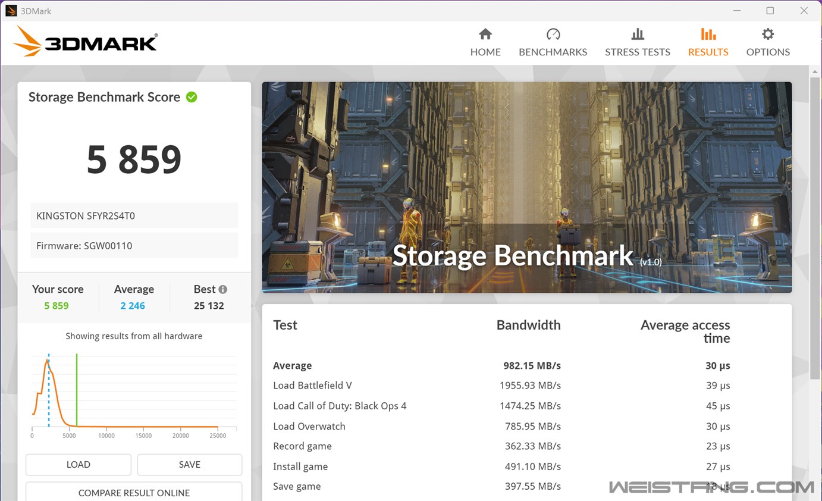This screenshot has width=822, height=501.
Task: Click the 491.10 MB/s bandwidth value
Action: 533,466
